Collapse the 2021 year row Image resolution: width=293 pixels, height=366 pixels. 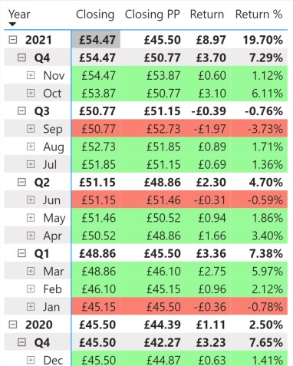pyautogui.click(x=13, y=40)
